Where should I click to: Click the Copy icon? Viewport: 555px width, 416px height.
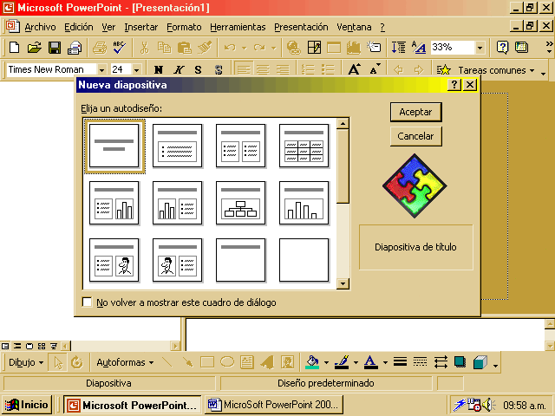pos(164,47)
